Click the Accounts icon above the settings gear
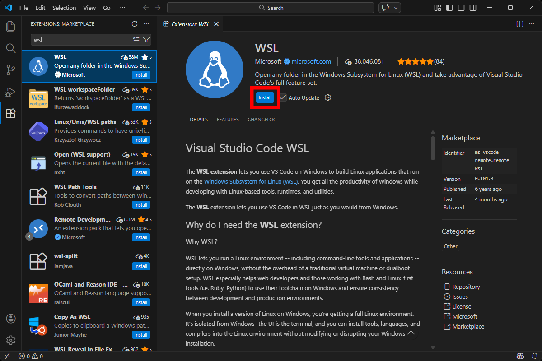 pos(11,319)
